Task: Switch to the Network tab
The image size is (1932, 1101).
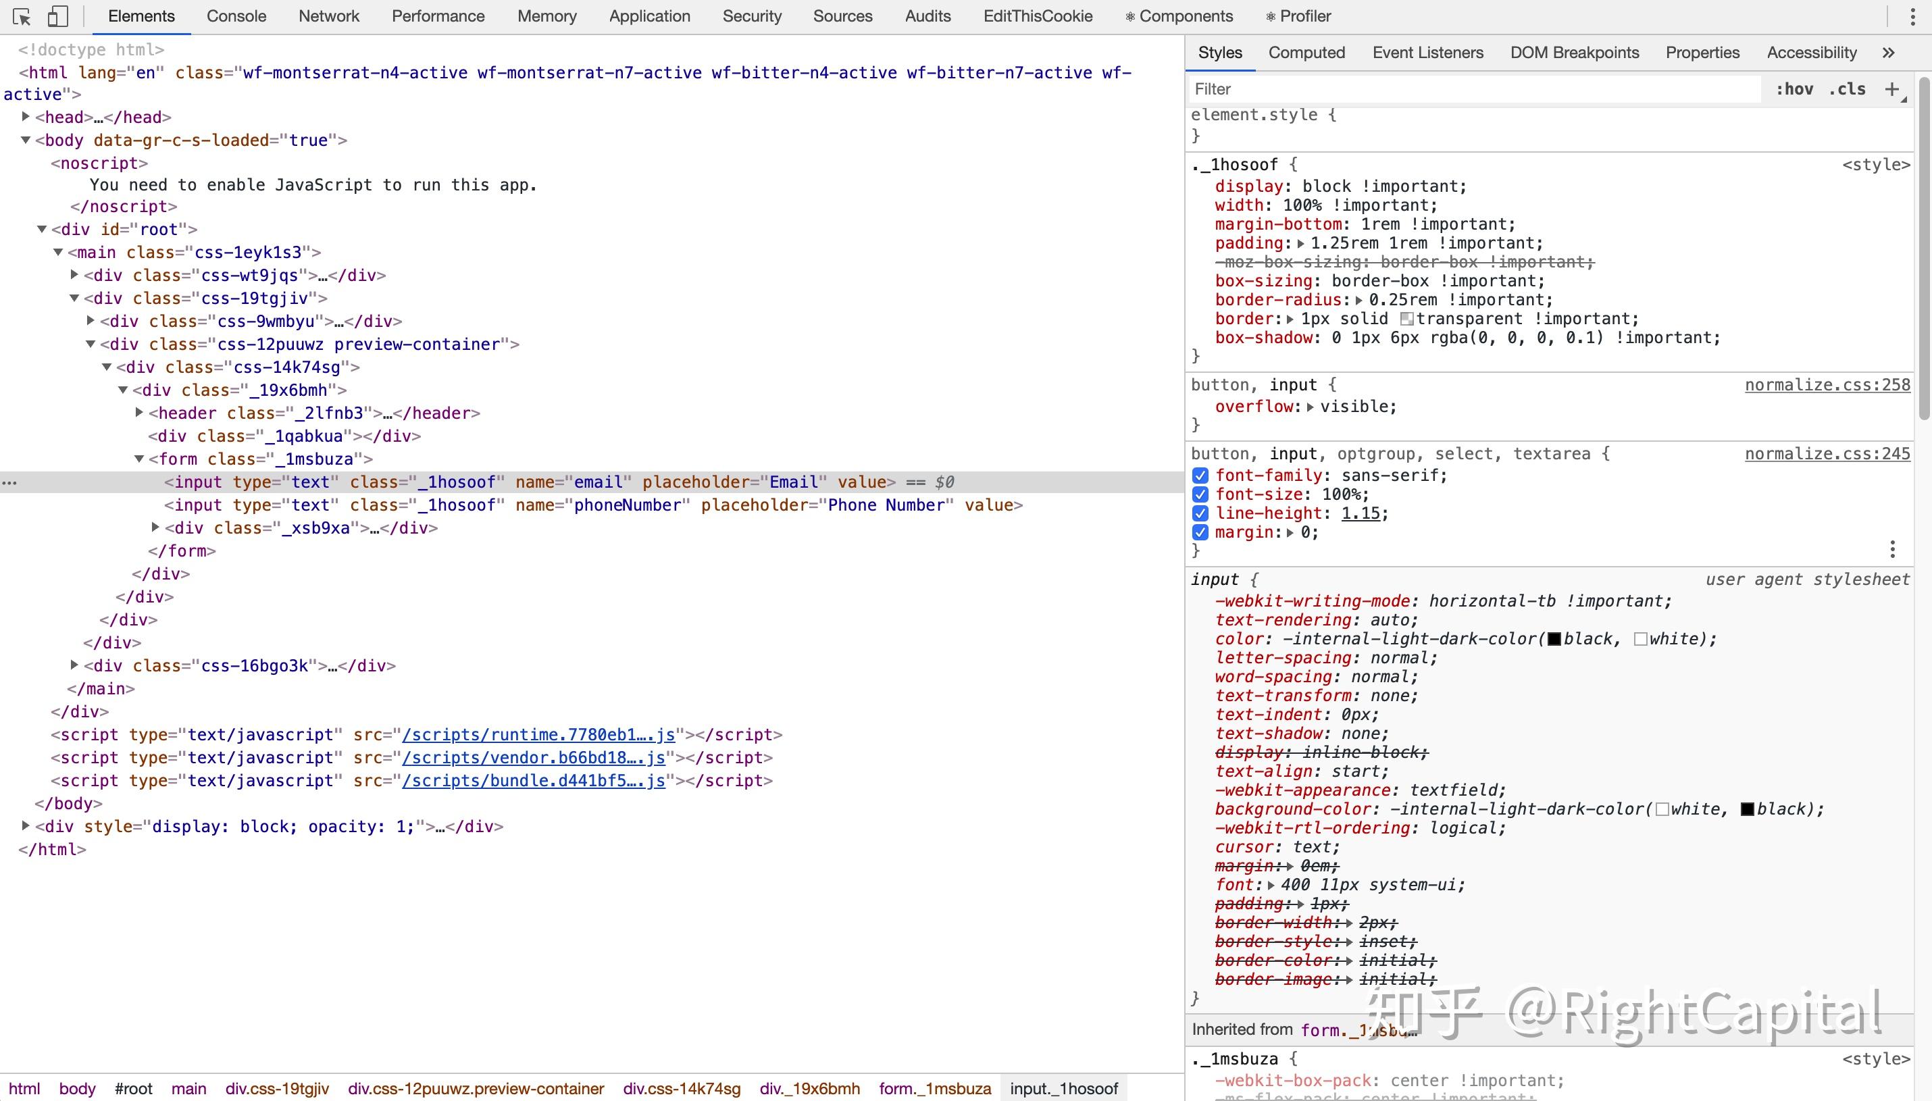Action: (x=328, y=17)
